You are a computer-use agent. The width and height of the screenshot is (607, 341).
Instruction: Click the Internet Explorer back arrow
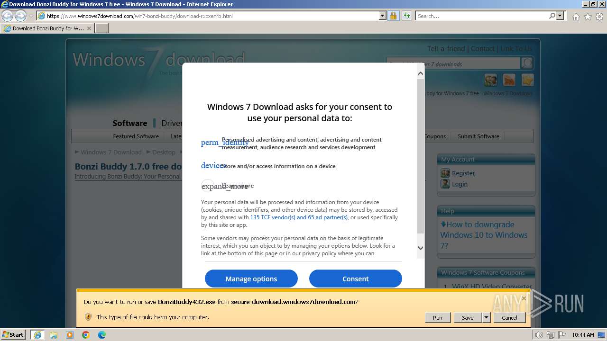pos(8,16)
